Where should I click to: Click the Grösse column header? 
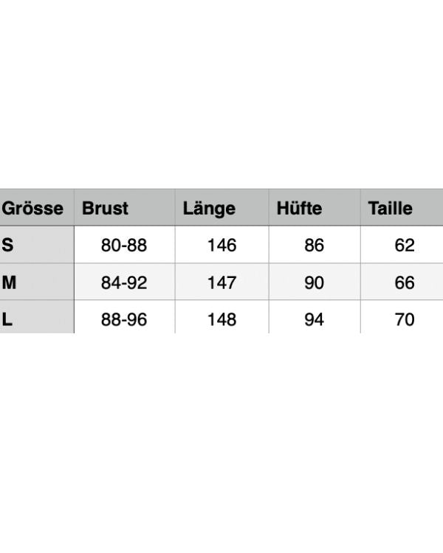(x=33, y=208)
